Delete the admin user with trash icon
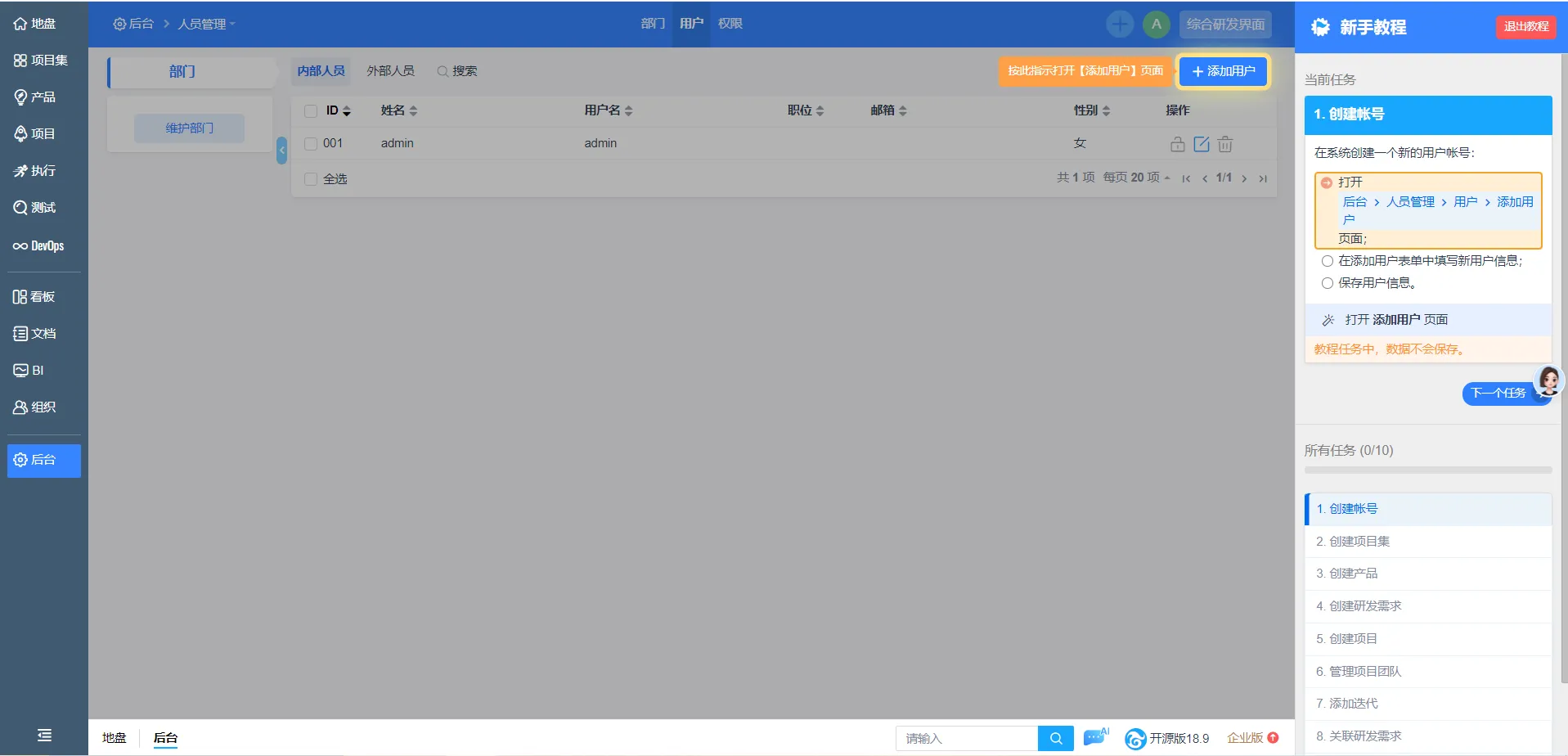This screenshot has height=756, width=1568. (1224, 144)
